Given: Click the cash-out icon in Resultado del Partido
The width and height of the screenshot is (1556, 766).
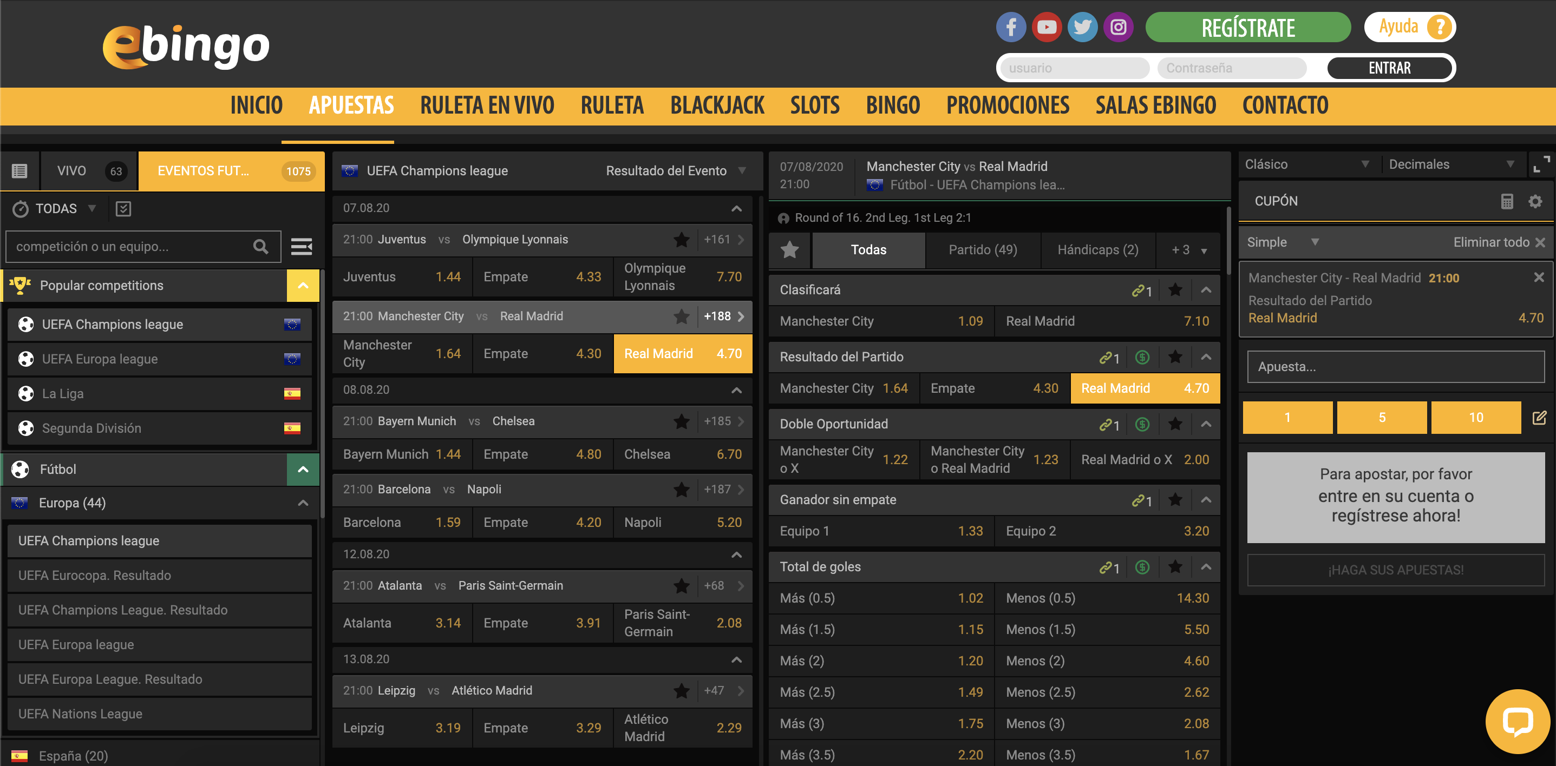Looking at the screenshot, I should (x=1142, y=358).
